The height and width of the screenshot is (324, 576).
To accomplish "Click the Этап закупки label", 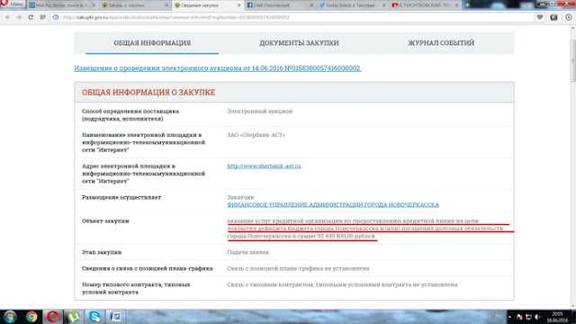I will tap(102, 252).
